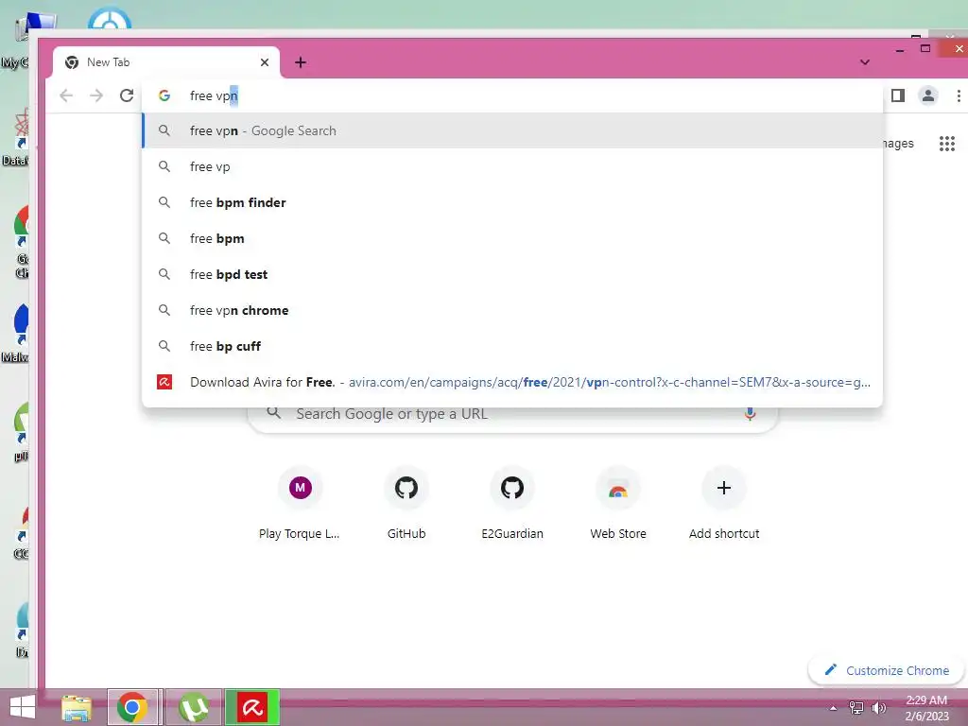
Task: Open Avira from the taskbar
Action: pyautogui.click(x=252, y=707)
